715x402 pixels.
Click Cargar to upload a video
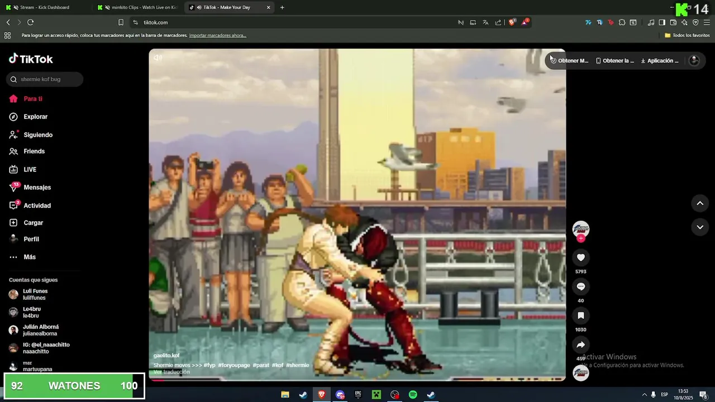26,223
